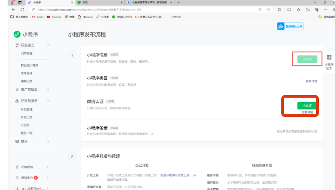Click the site info lock icon
The image size is (335, 190).
point(34,9)
